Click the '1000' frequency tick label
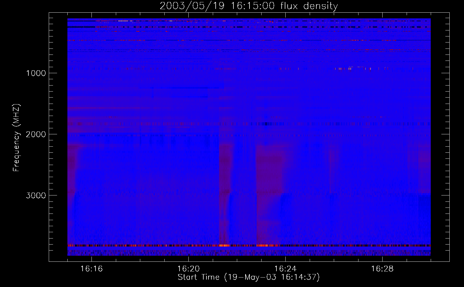Viewport: 464px width, 287px height. point(36,73)
